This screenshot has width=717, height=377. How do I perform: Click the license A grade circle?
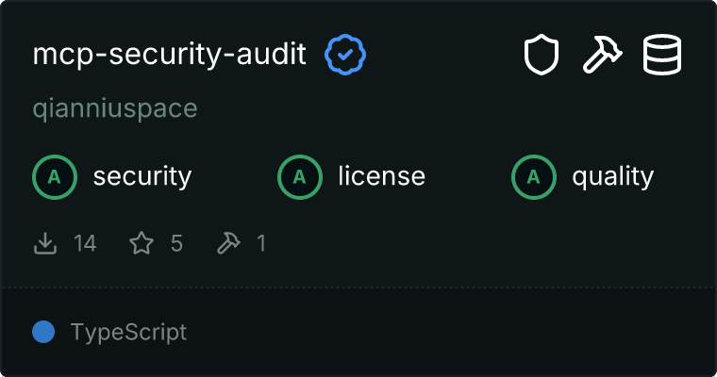pos(299,176)
